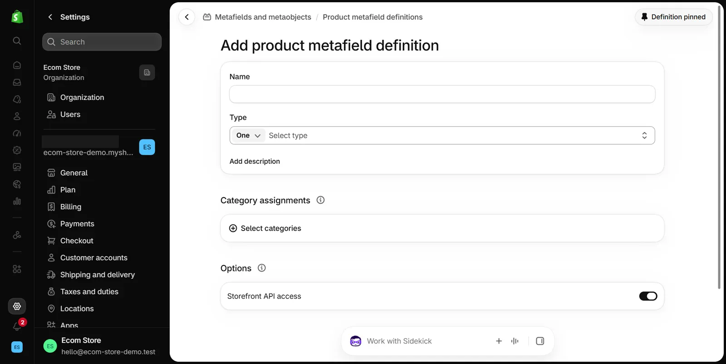Click the ES store avatar badge
This screenshot has height=364, width=726.
click(x=147, y=147)
